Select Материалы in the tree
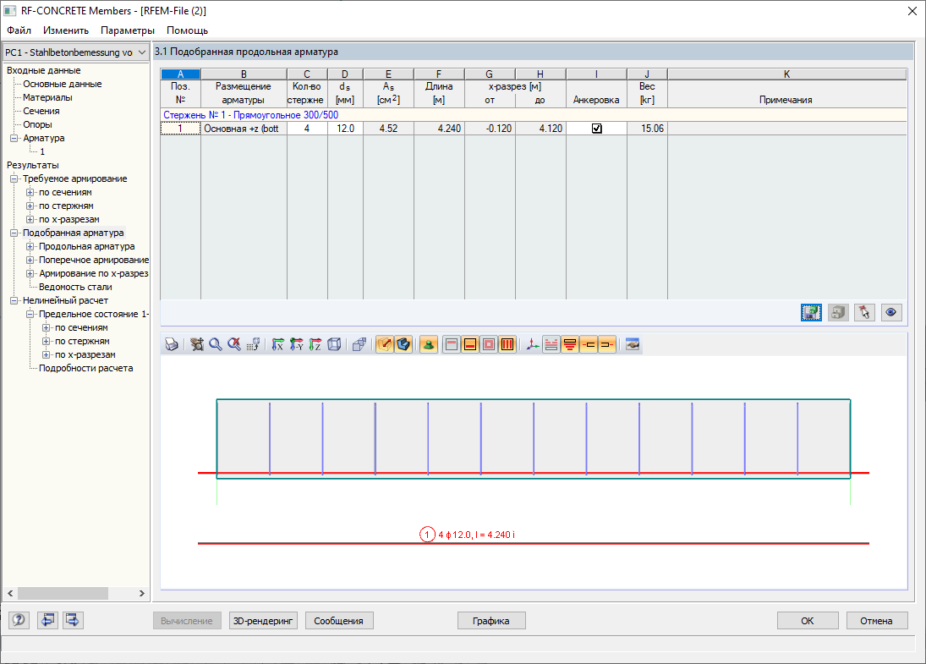 point(47,97)
